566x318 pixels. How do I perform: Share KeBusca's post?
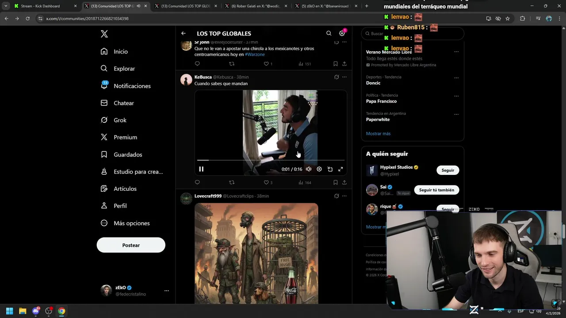pos(344,182)
